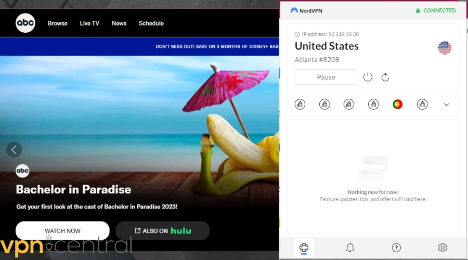468x260 pixels.
Task: Click the Atlanta #8208 server label
Action: (x=317, y=60)
